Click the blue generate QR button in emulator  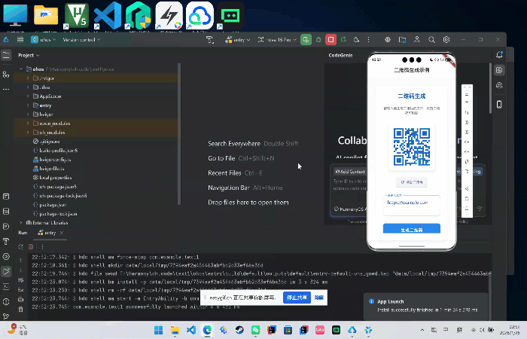pos(411,228)
